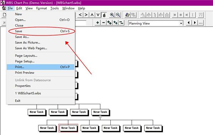Open the View menu

[x=29, y=8]
